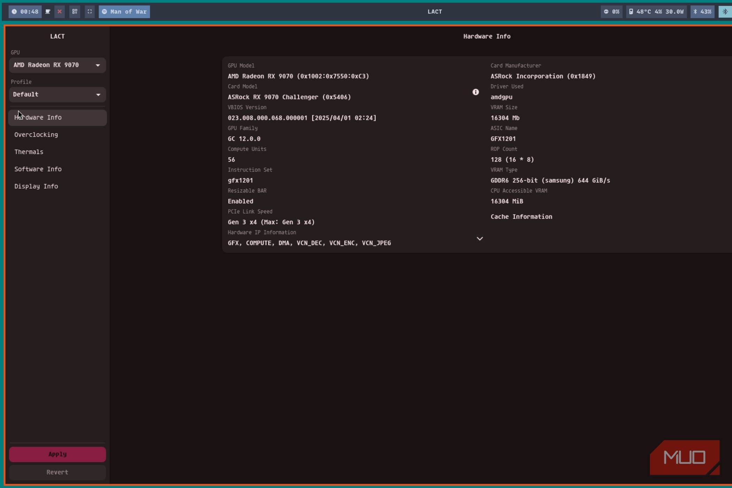Viewport: 732px width, 488px height.
Task: Click the CPU Accessible VRAM value '16304 MiB'
Action: [507, 201]
